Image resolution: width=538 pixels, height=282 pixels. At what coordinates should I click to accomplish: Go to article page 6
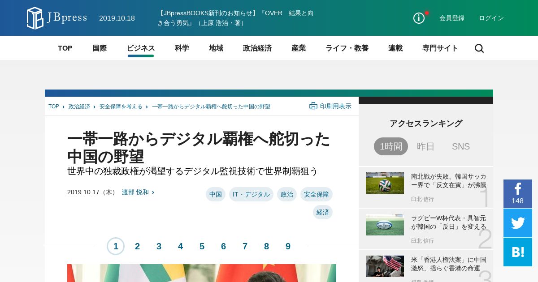click(223, 246)
